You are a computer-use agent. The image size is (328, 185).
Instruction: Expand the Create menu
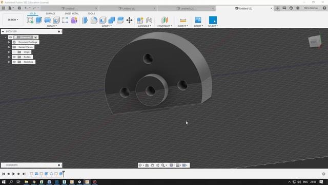tap(52, 26)
